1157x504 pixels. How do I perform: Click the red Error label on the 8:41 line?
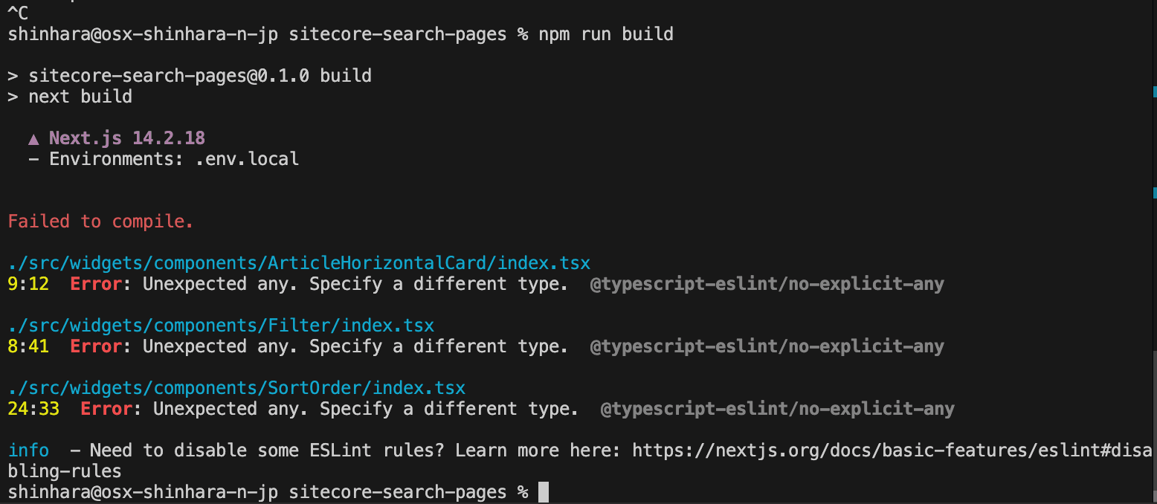click(x=95, y=346)
